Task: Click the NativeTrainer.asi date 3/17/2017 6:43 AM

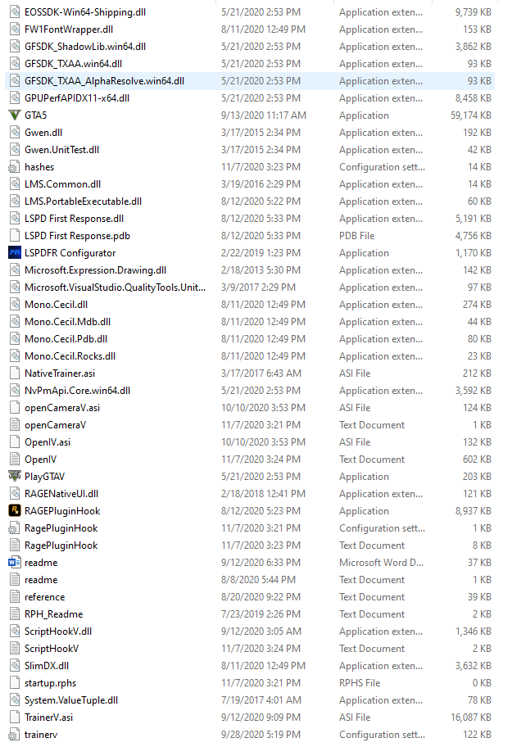Action: click(261, 373)
